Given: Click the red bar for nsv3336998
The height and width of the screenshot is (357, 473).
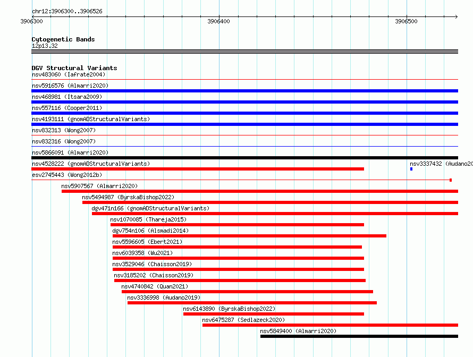Looking at the screenshot, I should tap(252, 303).
